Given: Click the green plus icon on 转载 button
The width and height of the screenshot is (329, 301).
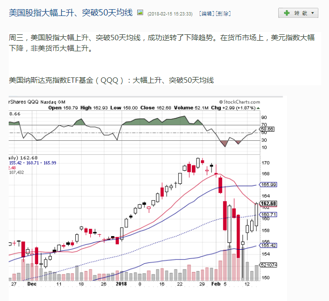Looking at the screenshot, I should 286,13.
